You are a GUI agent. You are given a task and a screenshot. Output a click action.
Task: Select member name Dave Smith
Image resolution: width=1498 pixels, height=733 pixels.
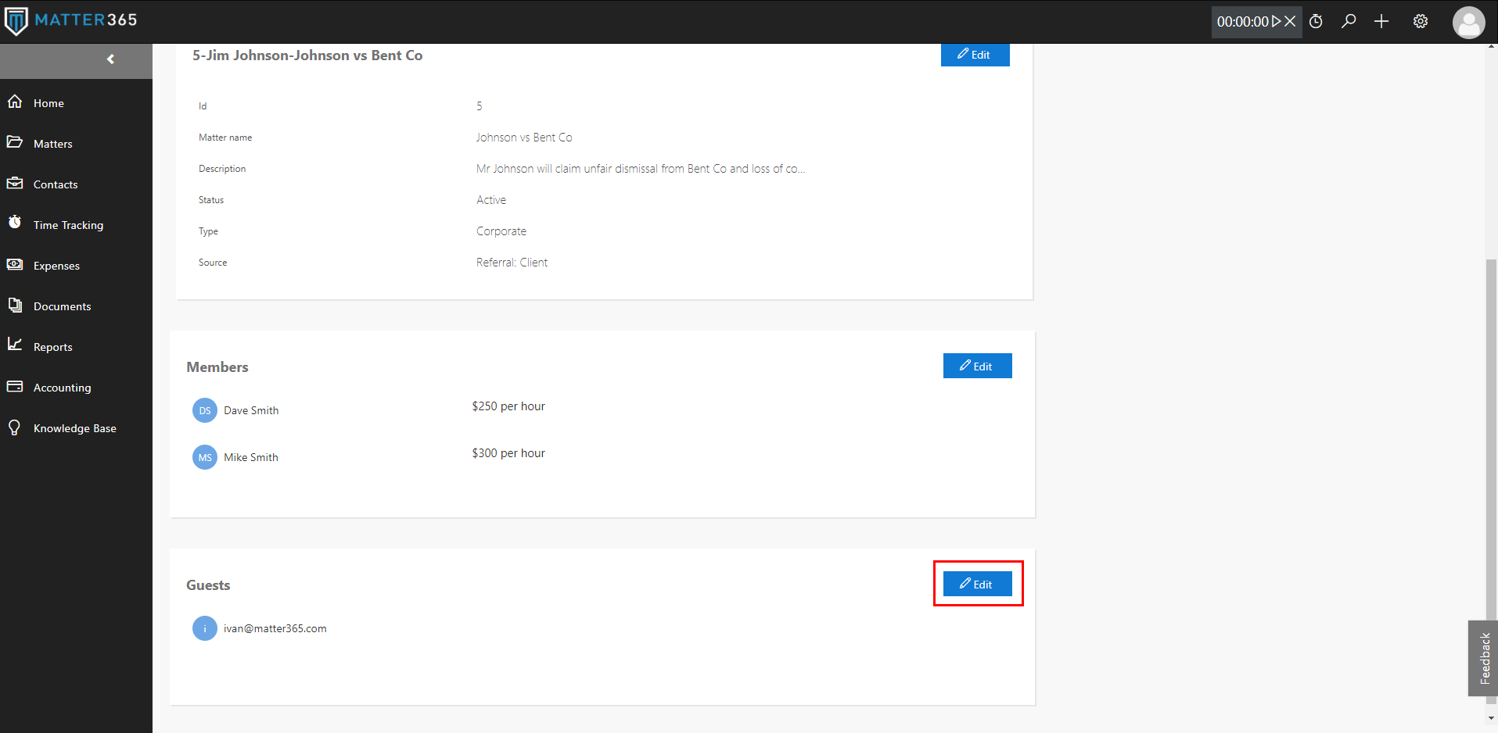pyautogui.click(x=251, y=410)
